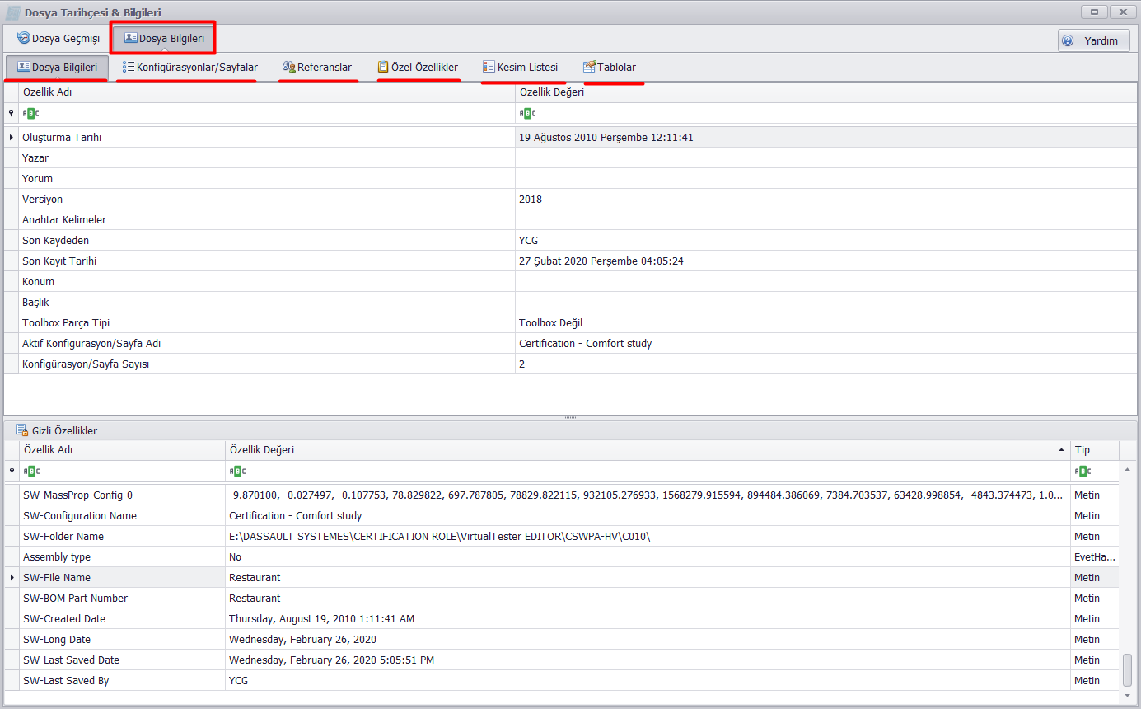
Task: Select the Konum row
Action: 570,282
